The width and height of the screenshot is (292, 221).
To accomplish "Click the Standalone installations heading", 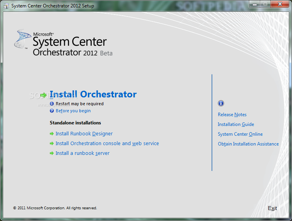I will click(75, 123).
